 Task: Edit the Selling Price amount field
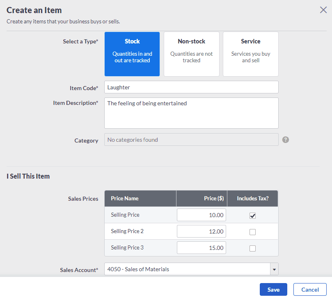[x=201, y=215]
